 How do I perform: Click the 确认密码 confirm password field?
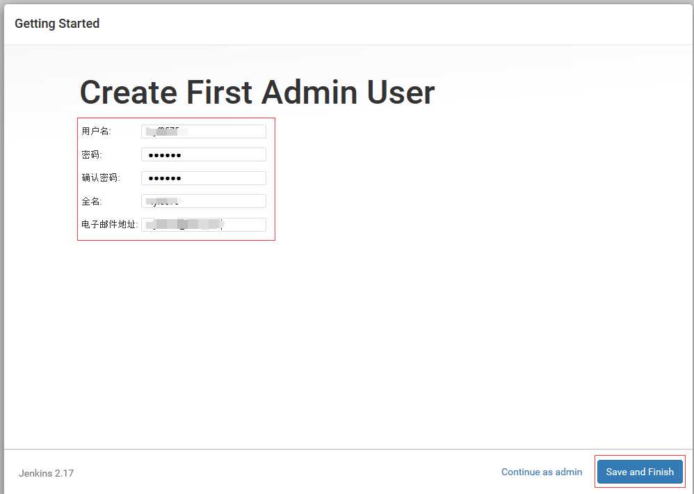point(204,178)
